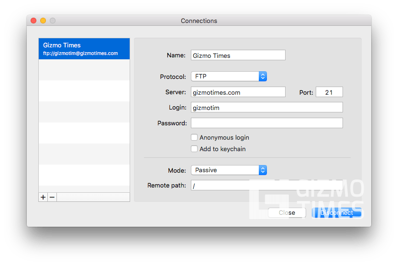
Task: Focus the Login field containing gizmotim
Action: pos(267,107)
